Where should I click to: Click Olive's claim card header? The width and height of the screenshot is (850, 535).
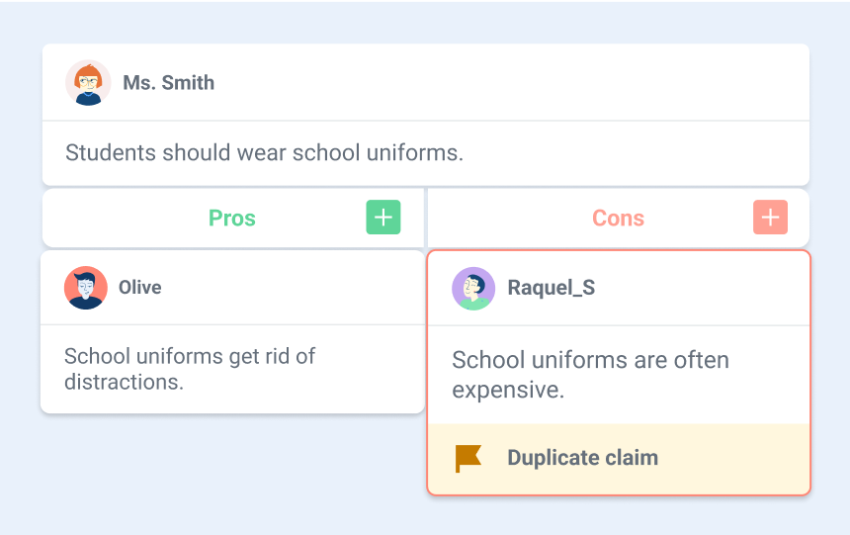pyautogui.click(x=232, y=288)
